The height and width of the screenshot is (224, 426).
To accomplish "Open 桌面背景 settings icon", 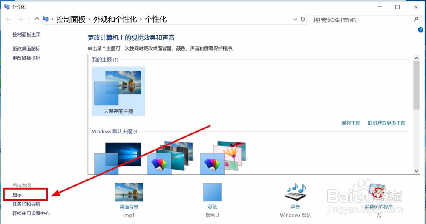I will 129,192.
